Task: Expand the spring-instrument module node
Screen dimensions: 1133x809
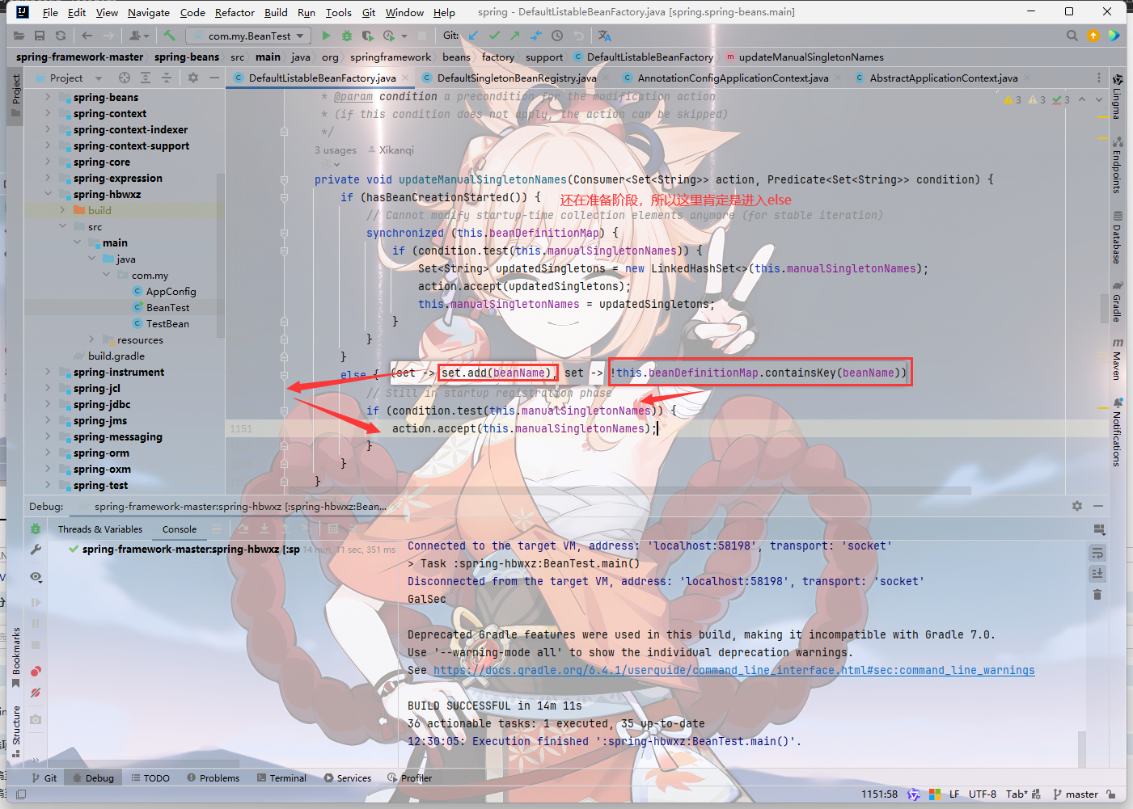Action: 48,372
